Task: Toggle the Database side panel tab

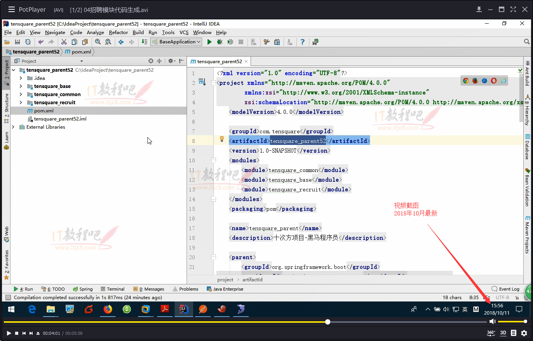Action: (527, 147)
